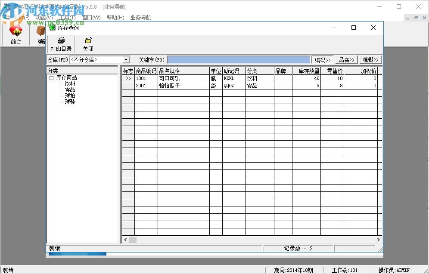Click the 关闭 folder icon in toolbar
Viewport: 429px width, 274px height.
point(88,40)
